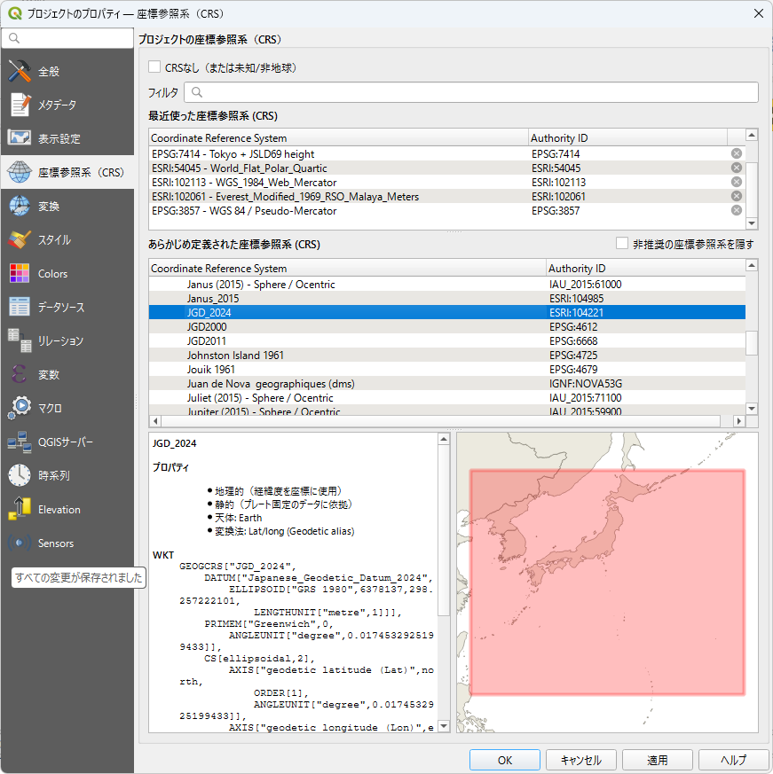Image resolution: width=773 pixels, height=774 pixels.
Task: Switch to the データソース tab label
Action: pyautogui.click(x=61, y=307)
